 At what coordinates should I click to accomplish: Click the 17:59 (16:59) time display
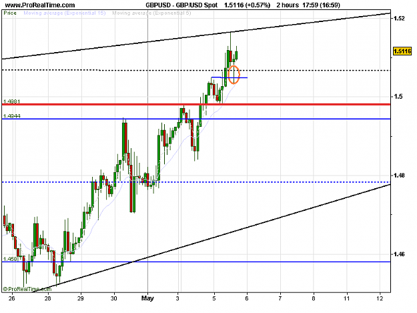(x=321, y=5)
